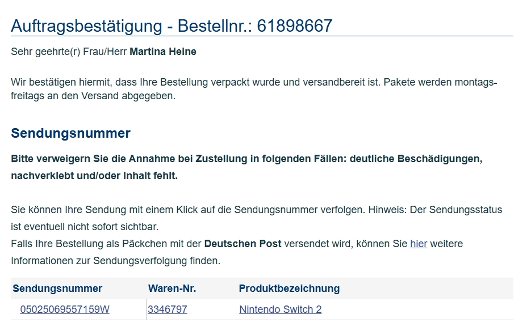This screenshot has height=331, width=531.
Task: Follow the "hier" link for Deutsche Post info
Action: point(419,244)
